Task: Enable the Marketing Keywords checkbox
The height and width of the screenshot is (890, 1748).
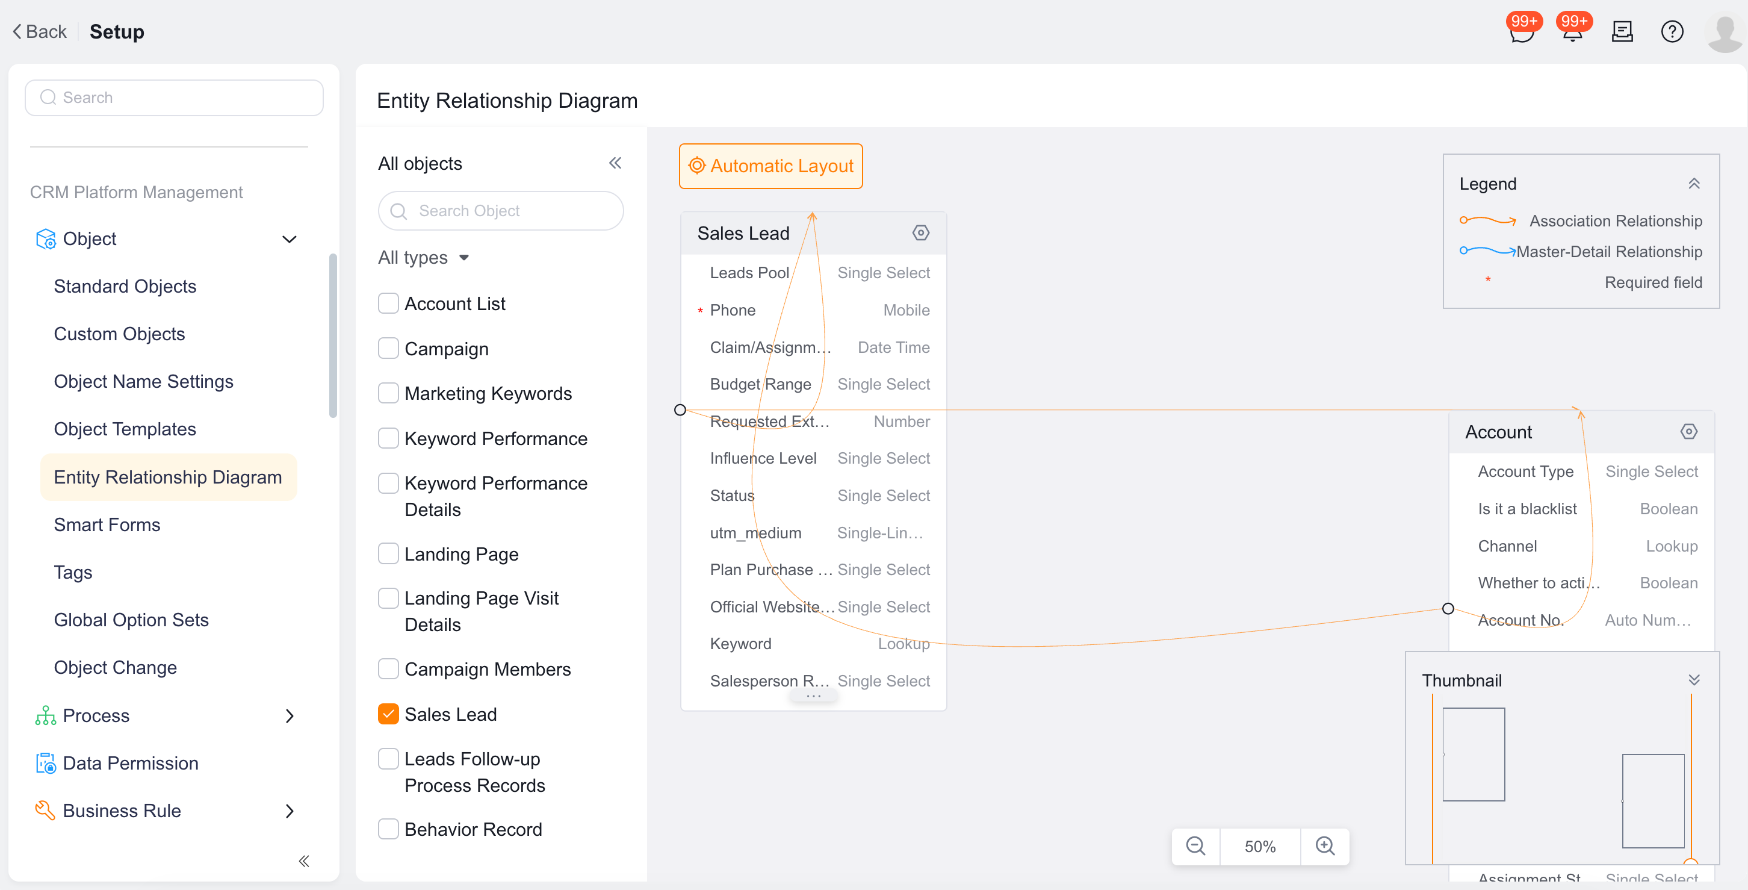Action: point(388,393)
